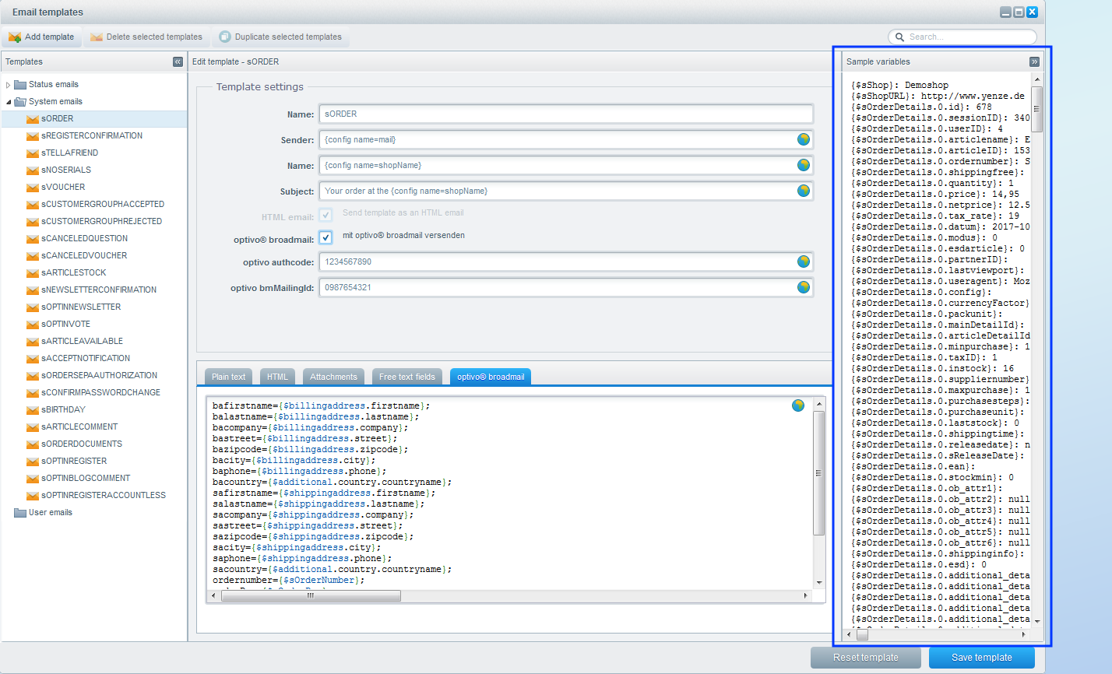Click the Save template button

(x=982, y=658)
